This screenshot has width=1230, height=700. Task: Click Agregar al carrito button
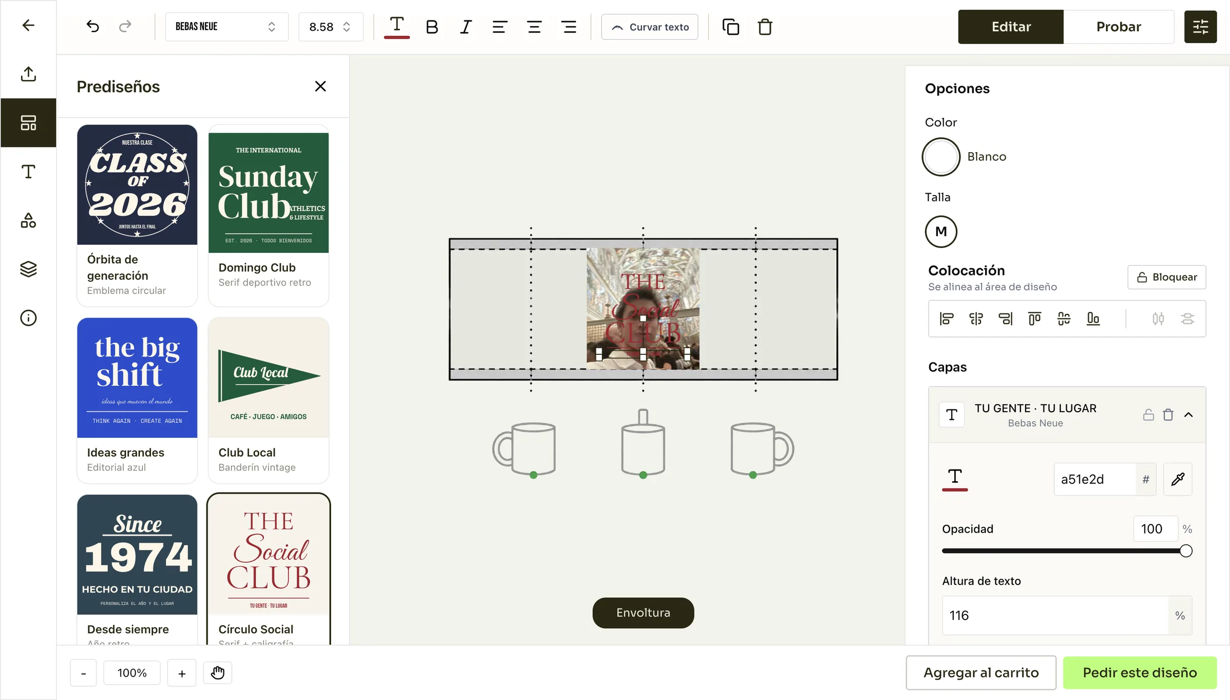pos(981,672)
